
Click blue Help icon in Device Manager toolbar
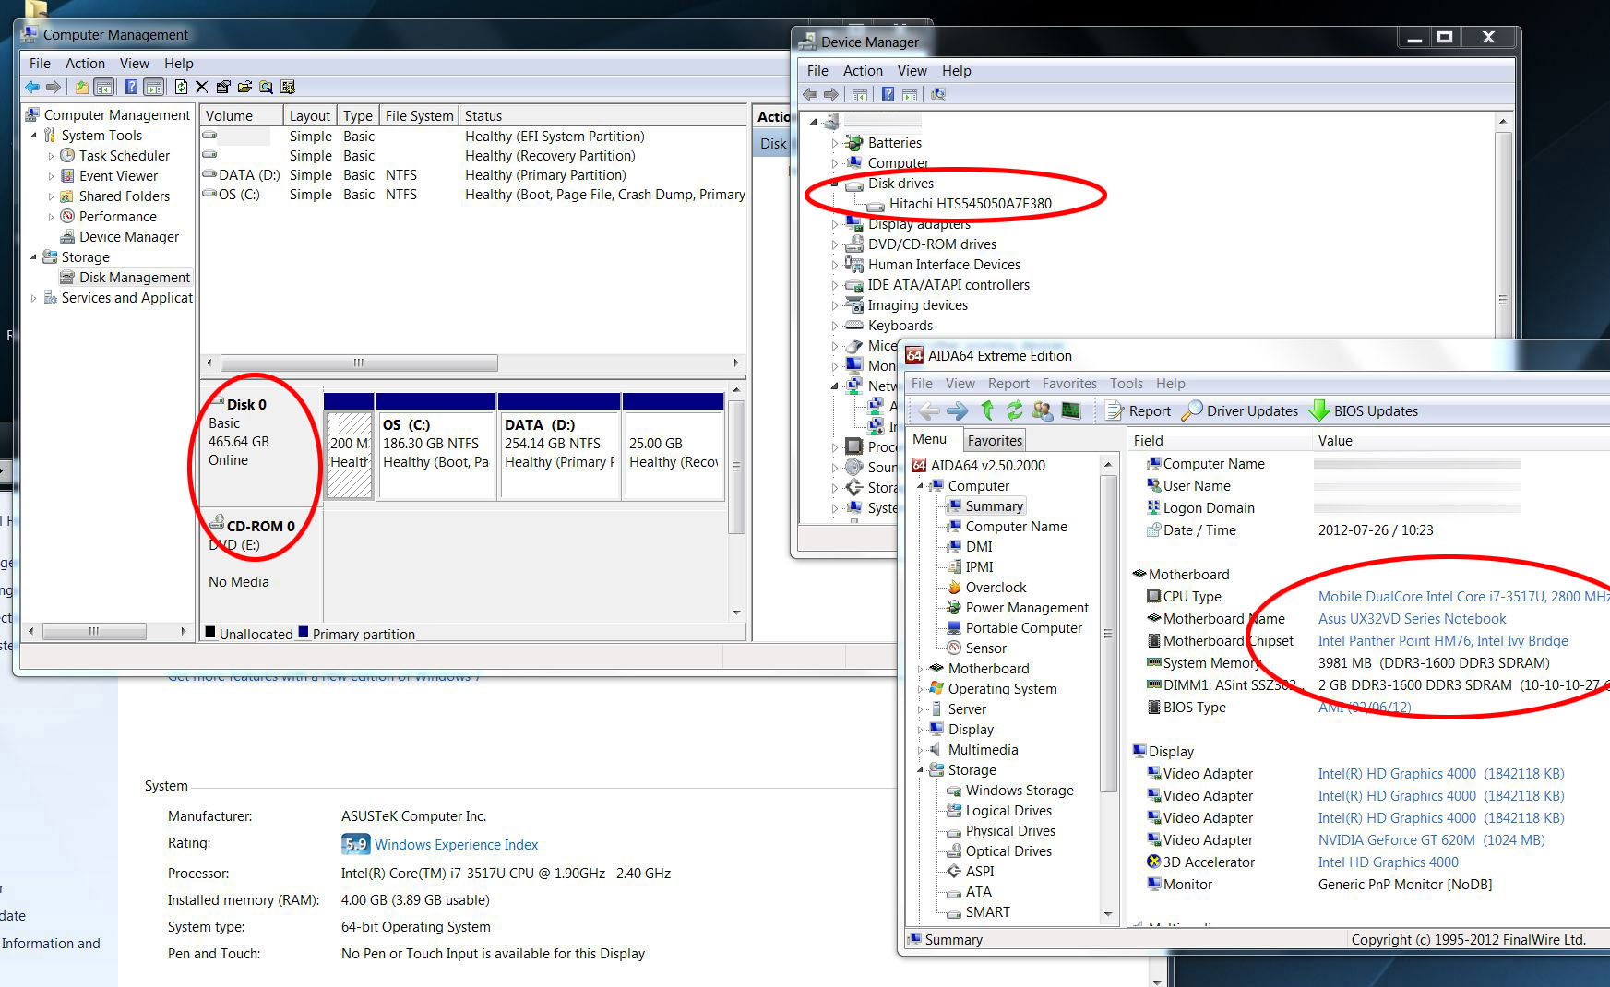pyautogui.click(x=888, y=94)
